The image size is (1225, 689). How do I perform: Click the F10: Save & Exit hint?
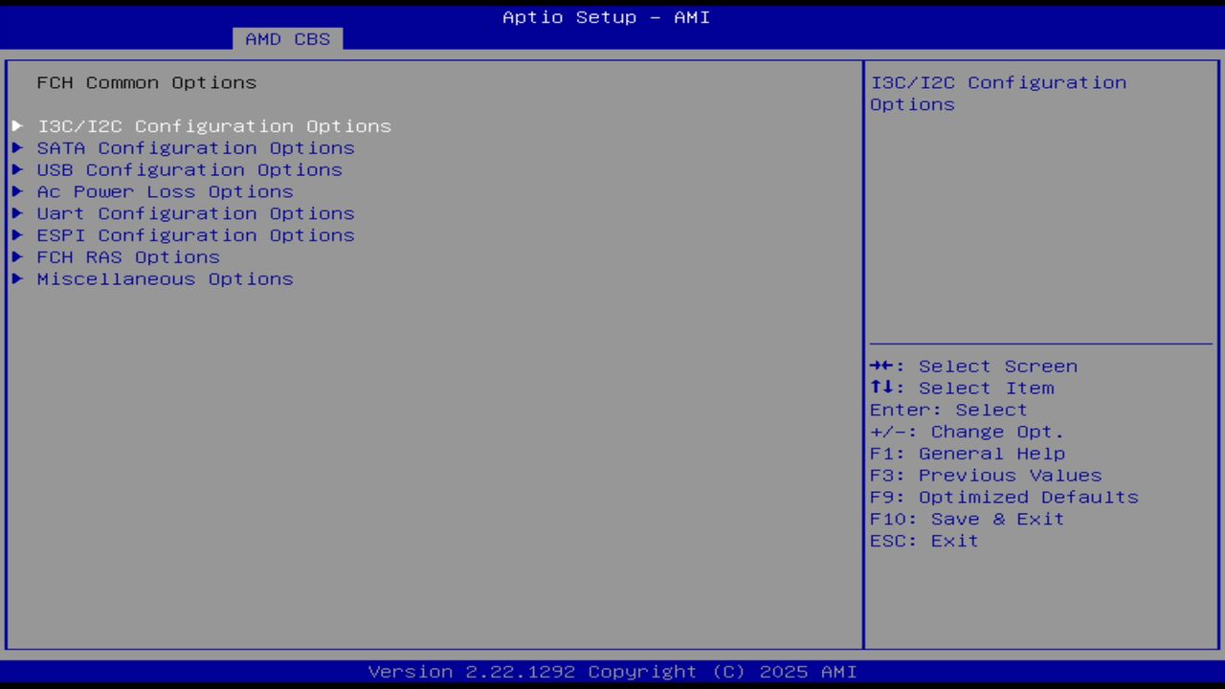(967, 520)
